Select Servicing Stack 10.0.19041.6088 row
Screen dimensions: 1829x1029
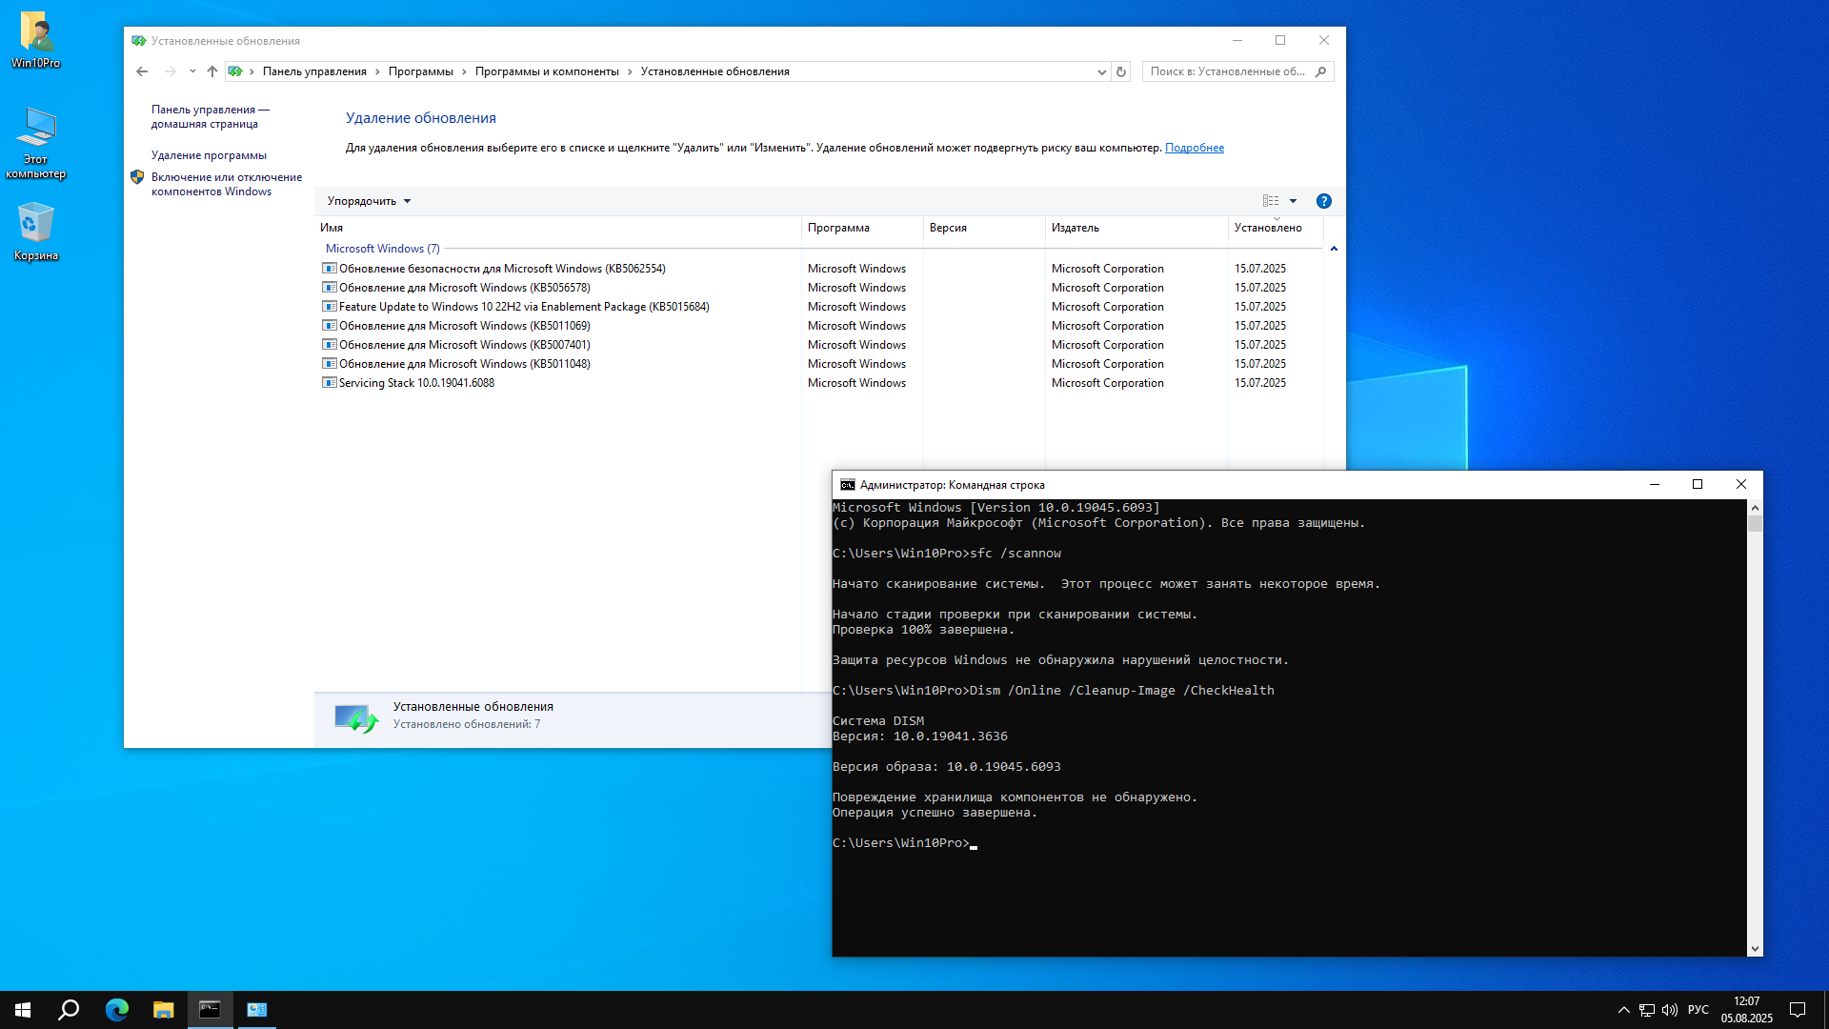(x=819, y=383)
